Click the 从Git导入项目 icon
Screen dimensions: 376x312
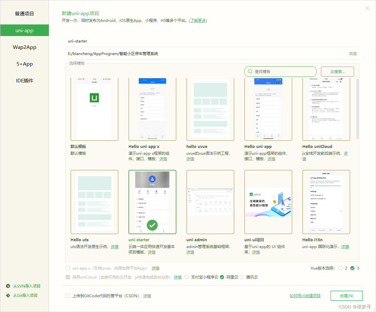pos(8,296)
